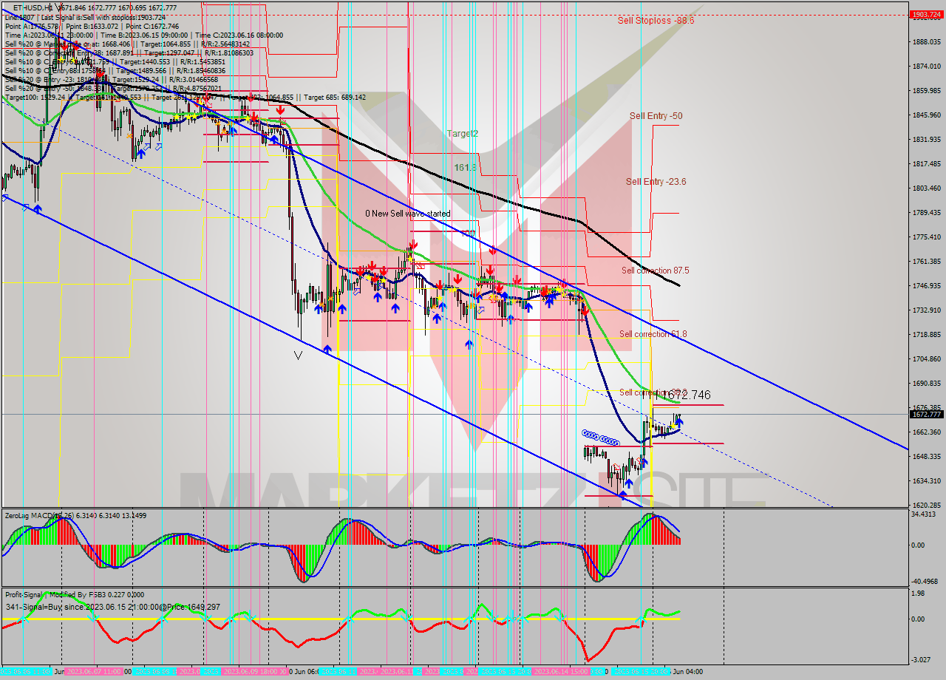Click the 1845.960 price axis label
This screenshot has height=680, width=946.
point(926,115)
